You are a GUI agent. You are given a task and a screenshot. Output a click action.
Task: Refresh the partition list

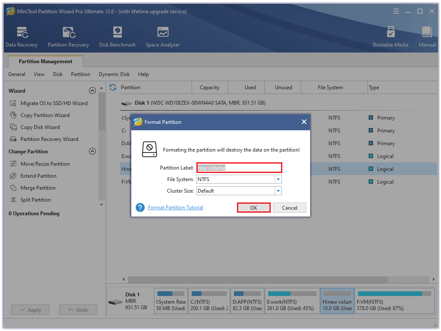pos(112,87)
